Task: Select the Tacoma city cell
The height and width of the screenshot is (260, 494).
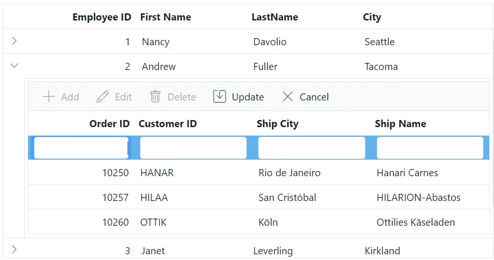Action: pos(381,67)
